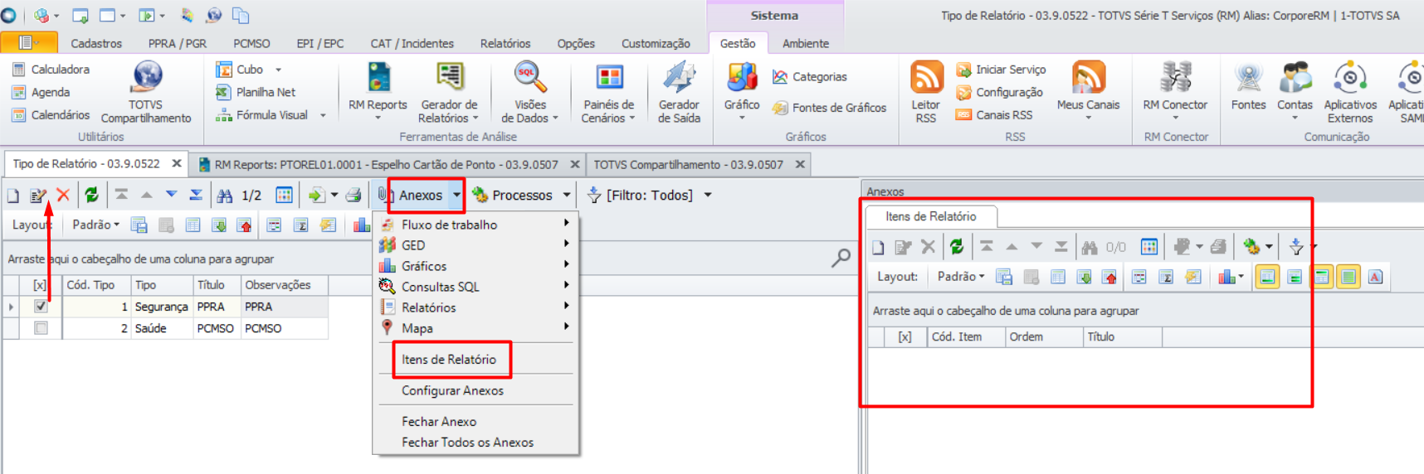This screenshot has width=1424, height=474.
Task: Expand the Cubo dropdown arrow
Action: coord(278,70)
